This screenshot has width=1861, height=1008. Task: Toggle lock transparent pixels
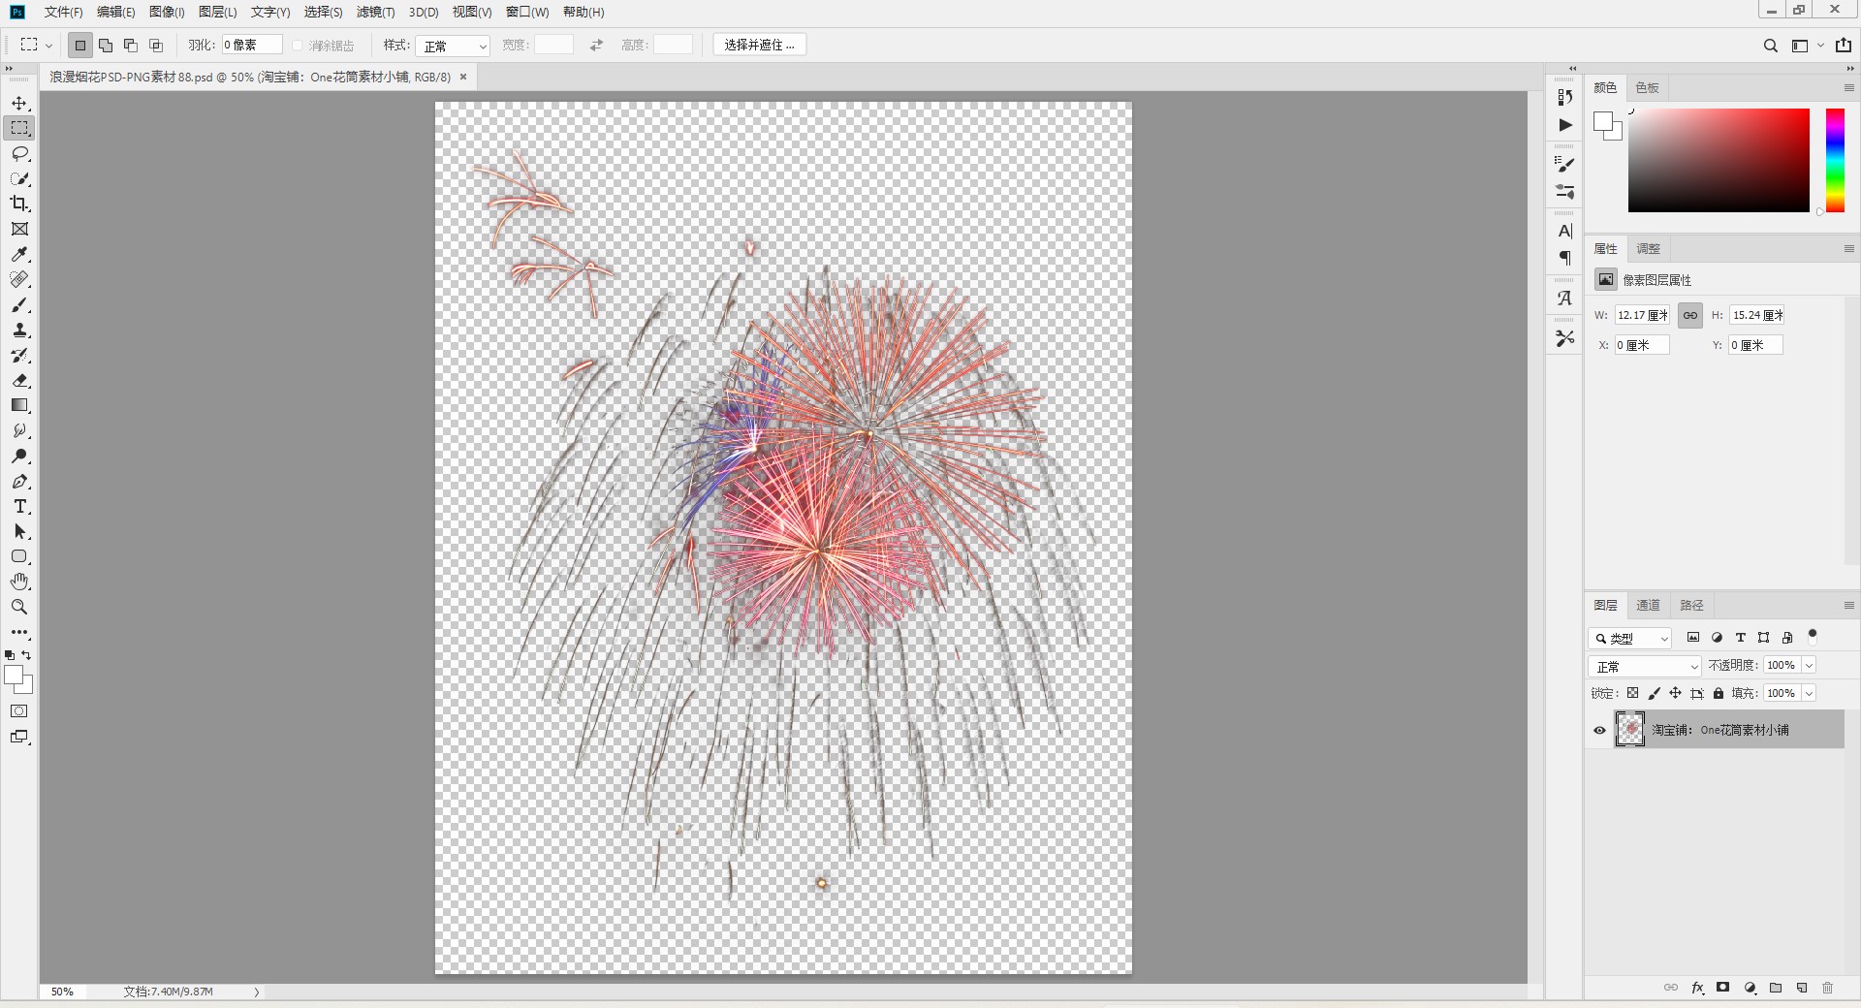(x=1632, y=693)
